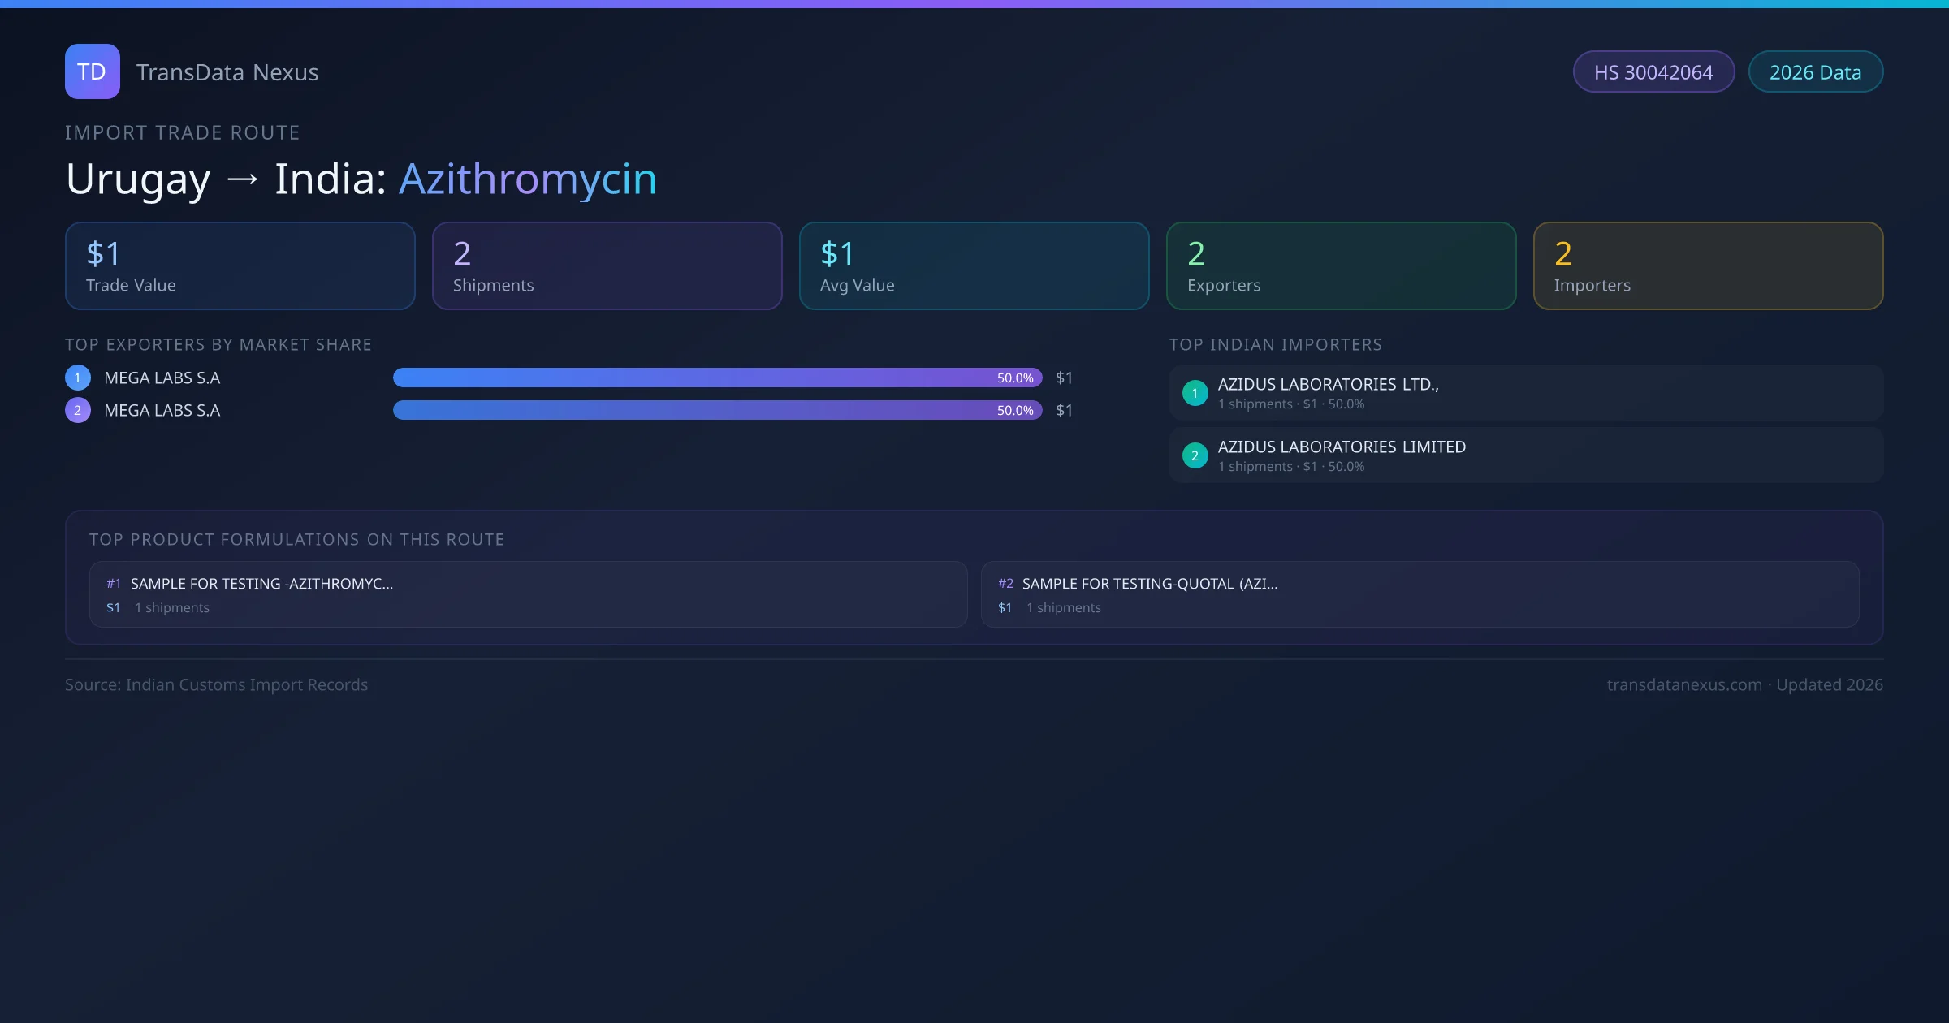Image resolution: width=1949 pixels, height=1023 pixels.
Task: Click green rank 2 importer badge
Action: tap(1195, 455)
